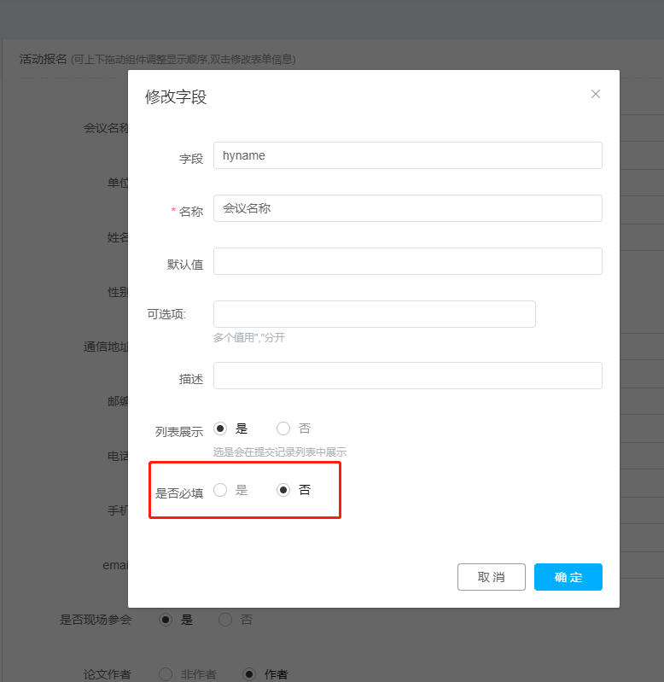This screenshot has width=664, height=682.
Task: Click the 可选项 input field
Action: tap(375, 314)
